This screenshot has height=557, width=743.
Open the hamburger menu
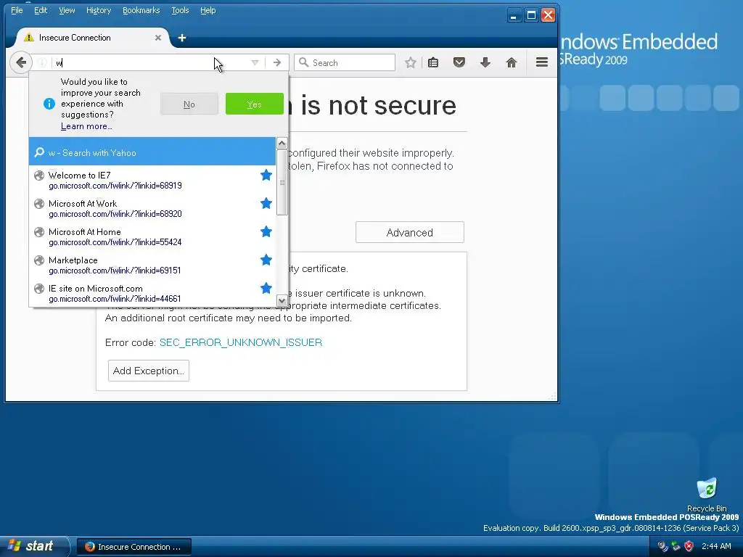click(x=542, y=62)
